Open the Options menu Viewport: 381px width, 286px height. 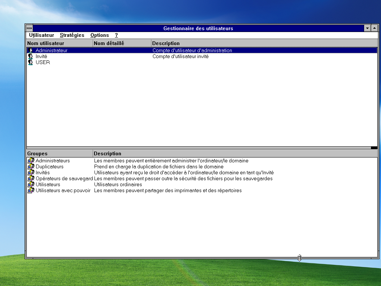coord(99,35)
